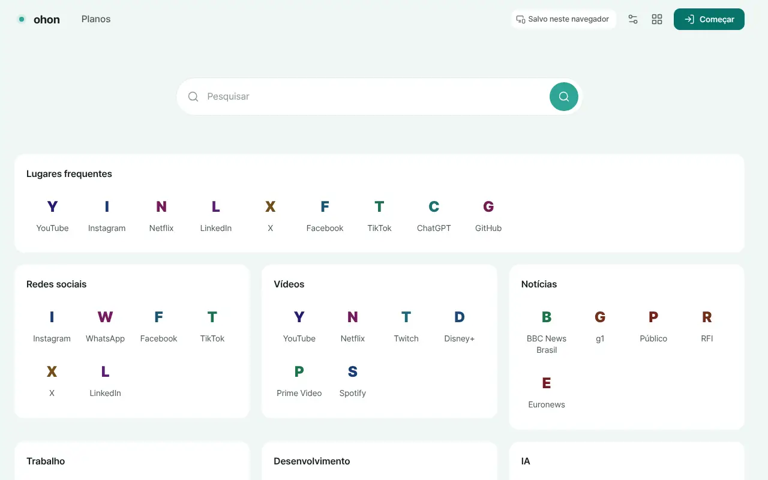Click the IA section heading
Screen dimensions: 768x480
[x=526, y=461]
